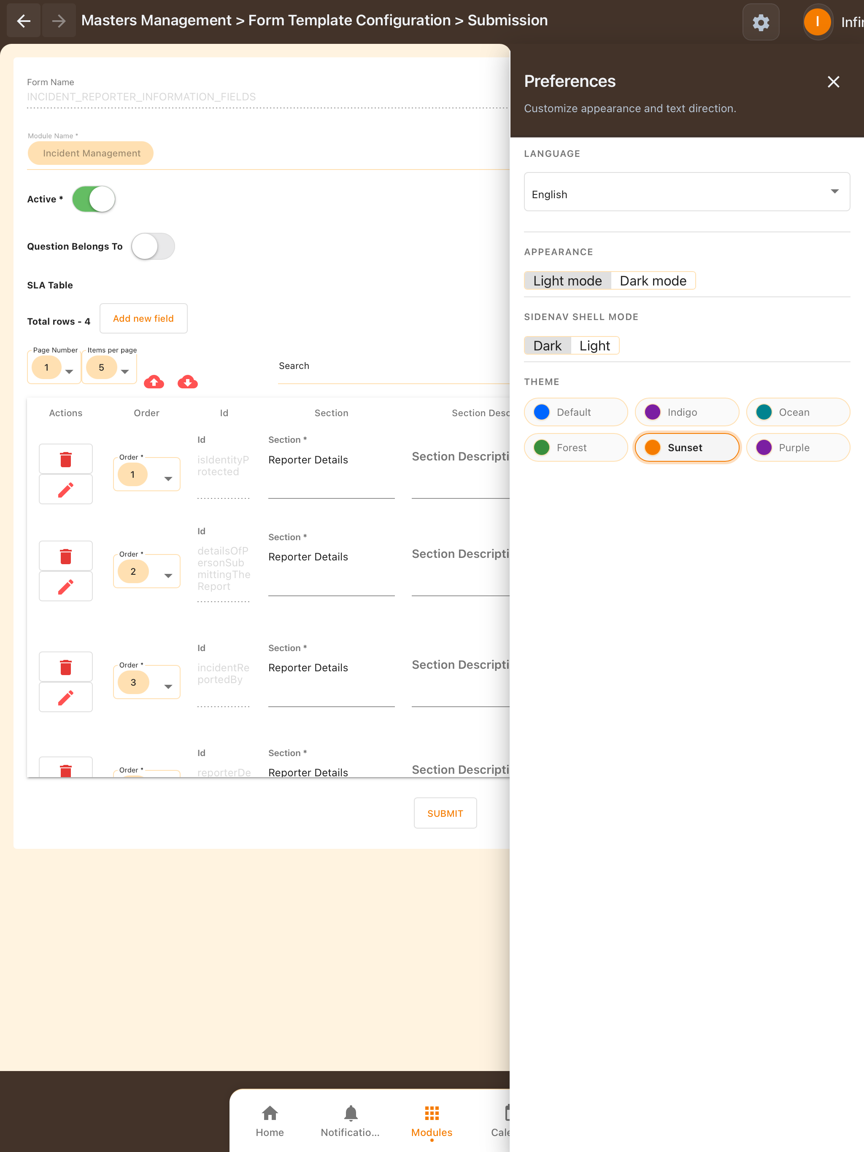The height and width of the screenshot is (1152, 864).
Task: Delete row with order 1
Action: [66, 459]
